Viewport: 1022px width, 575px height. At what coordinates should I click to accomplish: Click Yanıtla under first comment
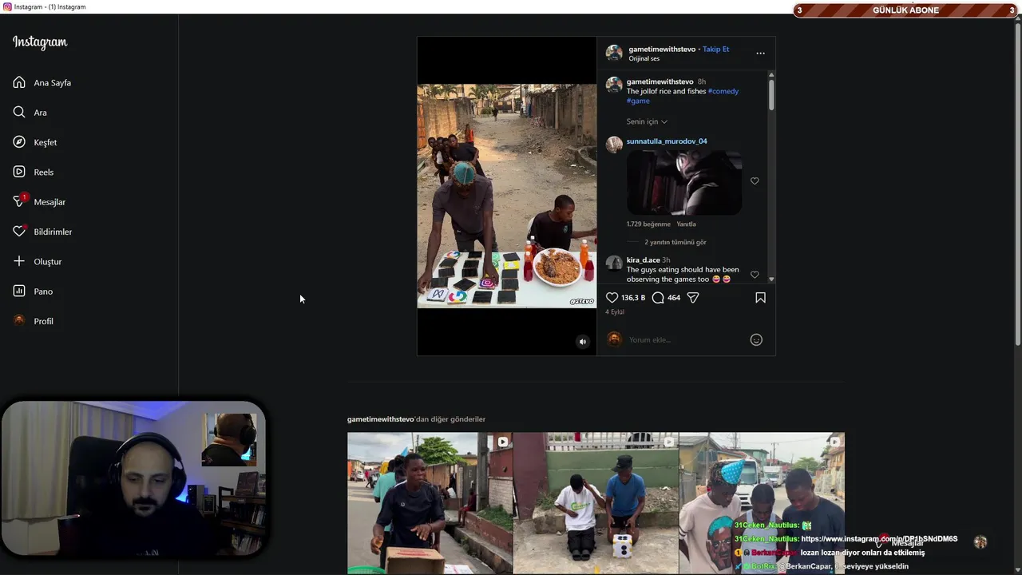(x=687, y=224)
